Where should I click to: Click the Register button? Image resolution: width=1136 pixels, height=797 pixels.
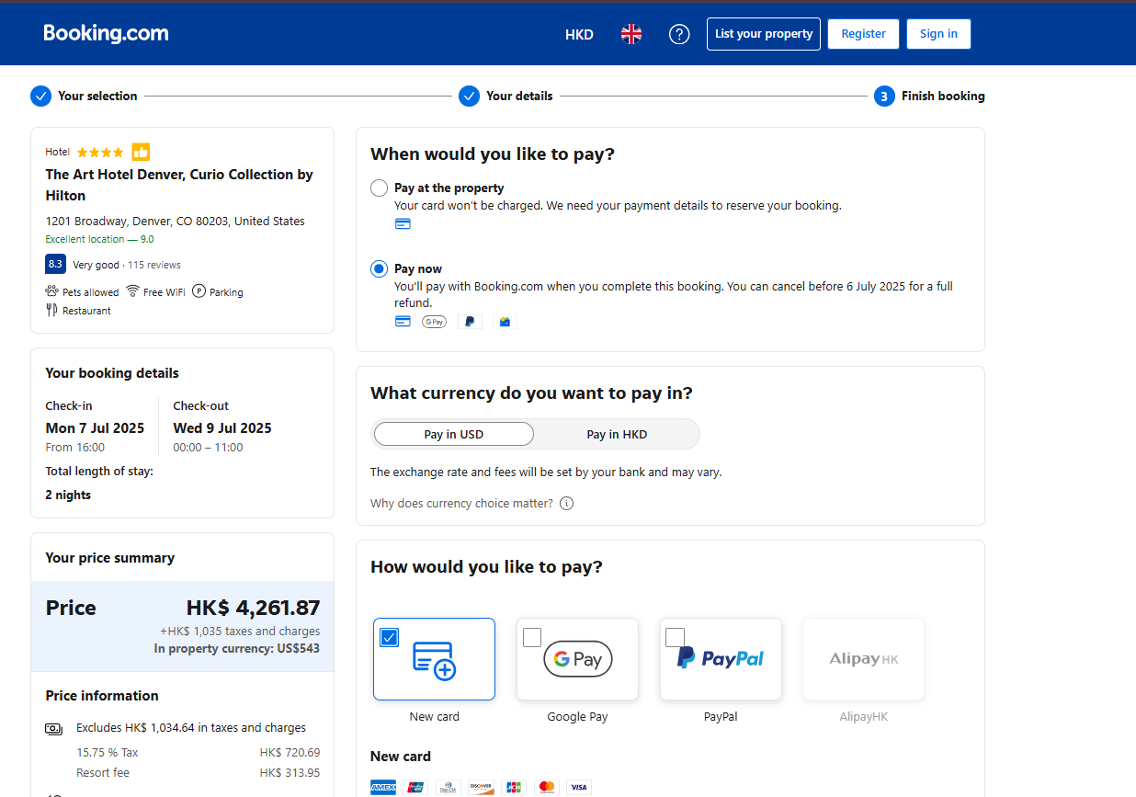863,34
